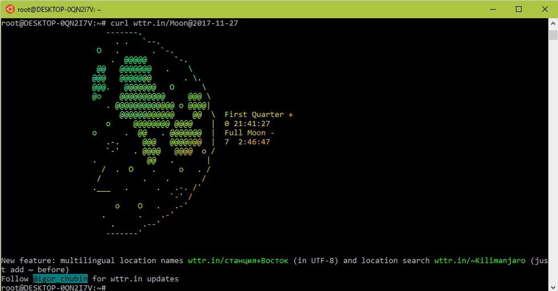Screen dimensions: 558x291
Task: Click the 'for wttr.in updates' text
Action: pyautogui.click(x=135, y=279)
